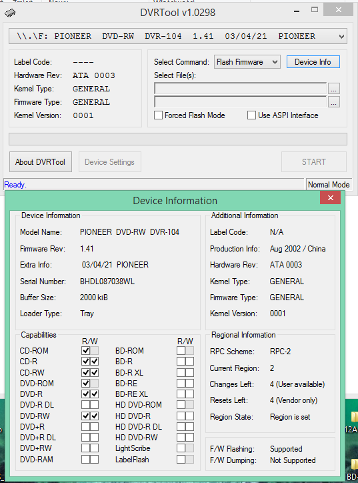
Task: Click '4 (User available)' changes left value
Action: tap(297, 384)
